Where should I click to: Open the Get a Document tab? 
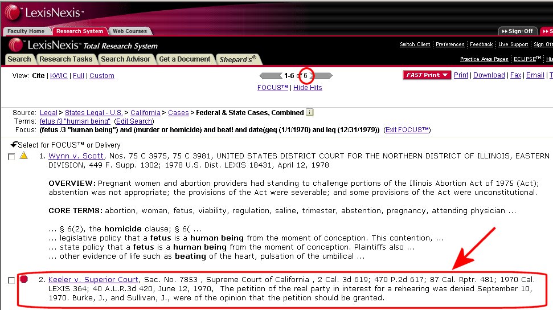pos(185,59)
